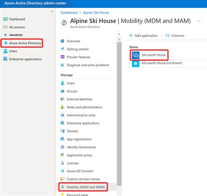Open Identity Governance menu item

click(x=81, y=147)
